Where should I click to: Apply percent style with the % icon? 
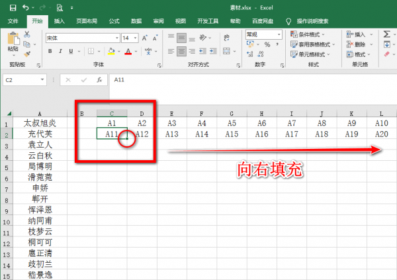[x=267, y=44]
